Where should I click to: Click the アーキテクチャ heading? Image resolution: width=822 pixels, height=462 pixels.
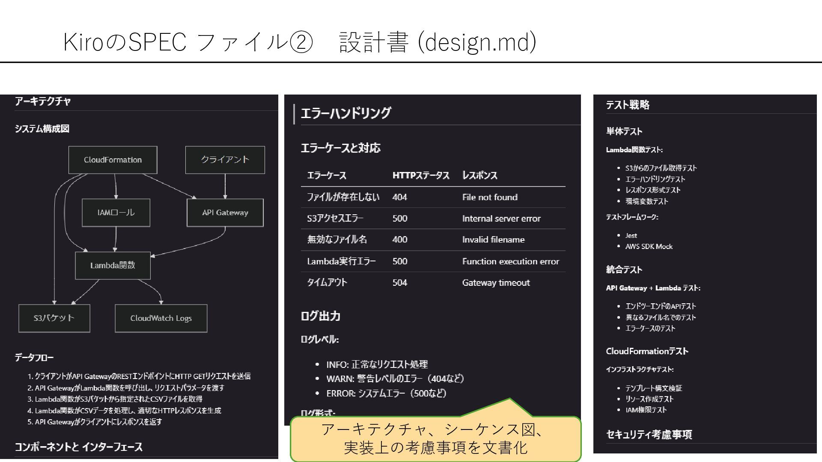coord(43,101)
